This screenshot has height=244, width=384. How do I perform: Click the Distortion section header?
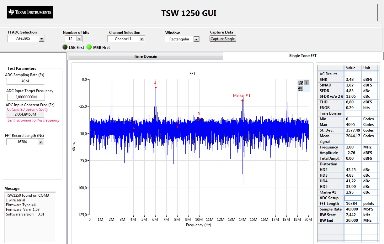point(331,164)
